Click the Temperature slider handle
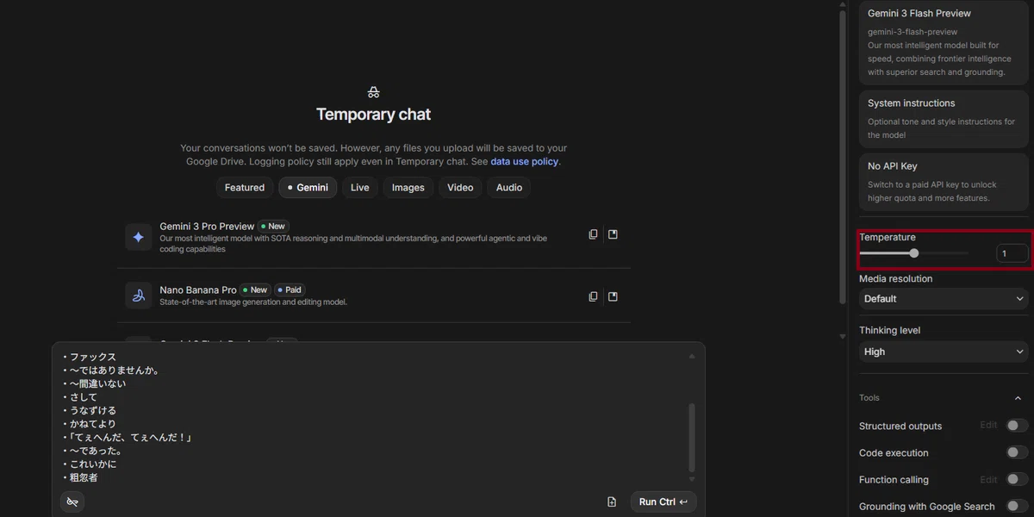1034x517 pixels. pyautogui.click(x=914, y=253)
